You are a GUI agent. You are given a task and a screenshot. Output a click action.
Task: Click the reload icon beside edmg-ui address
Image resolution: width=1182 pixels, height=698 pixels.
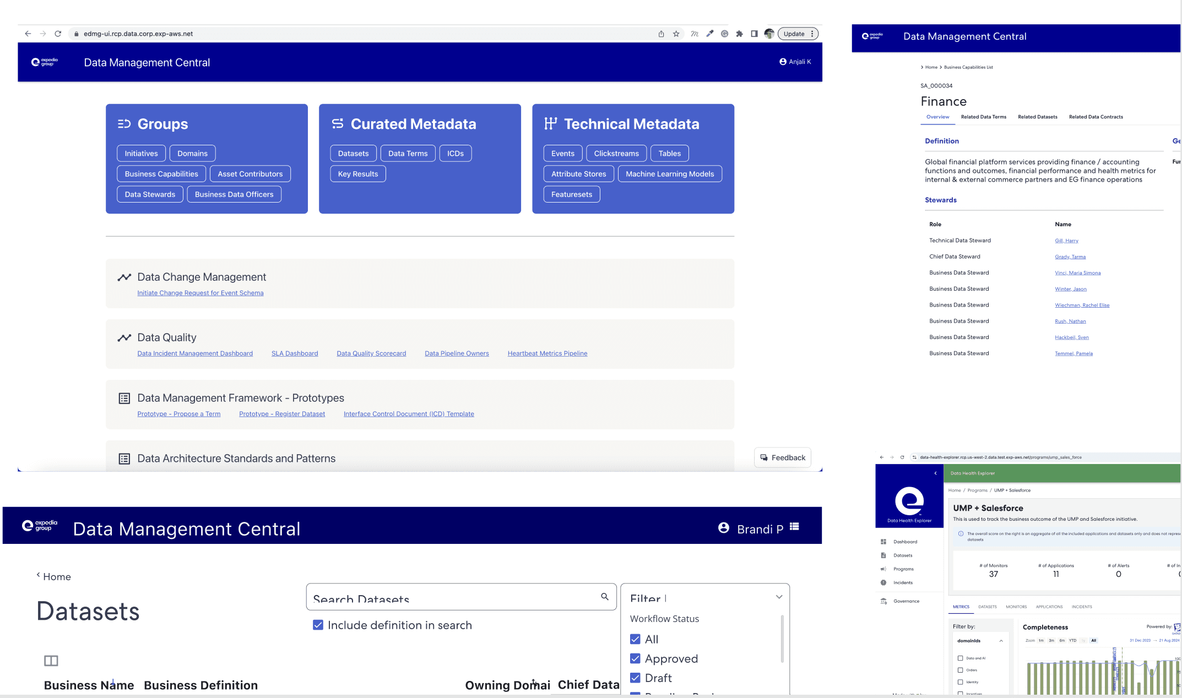click(x=58, y=34)
